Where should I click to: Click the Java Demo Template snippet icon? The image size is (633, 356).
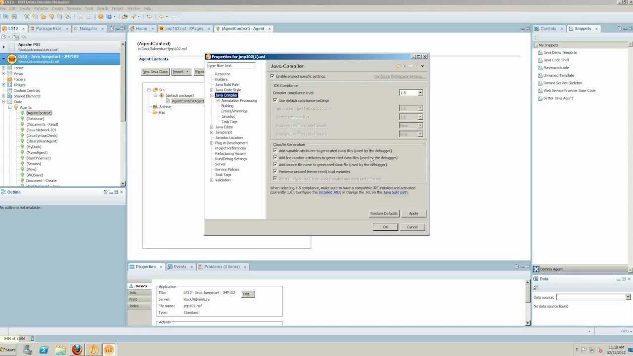(540, 52)
